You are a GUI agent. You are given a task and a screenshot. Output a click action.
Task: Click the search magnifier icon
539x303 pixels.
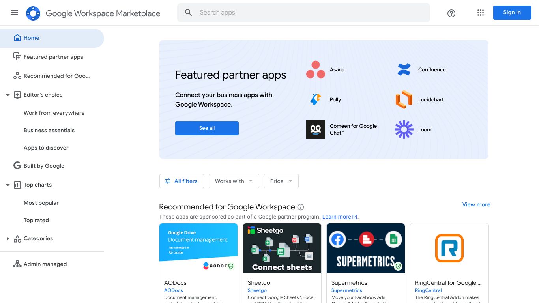(189, 13)
